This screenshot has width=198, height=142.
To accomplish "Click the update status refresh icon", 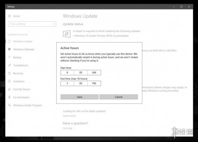I will 66,34.
